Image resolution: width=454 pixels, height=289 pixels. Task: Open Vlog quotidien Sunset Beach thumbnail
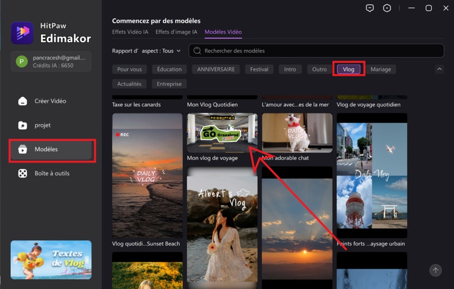(147, 175)
